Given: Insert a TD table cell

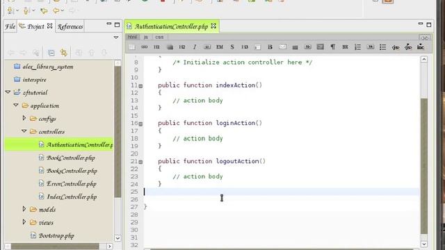Looking at the screenshot, I should [x=307, y=47].
